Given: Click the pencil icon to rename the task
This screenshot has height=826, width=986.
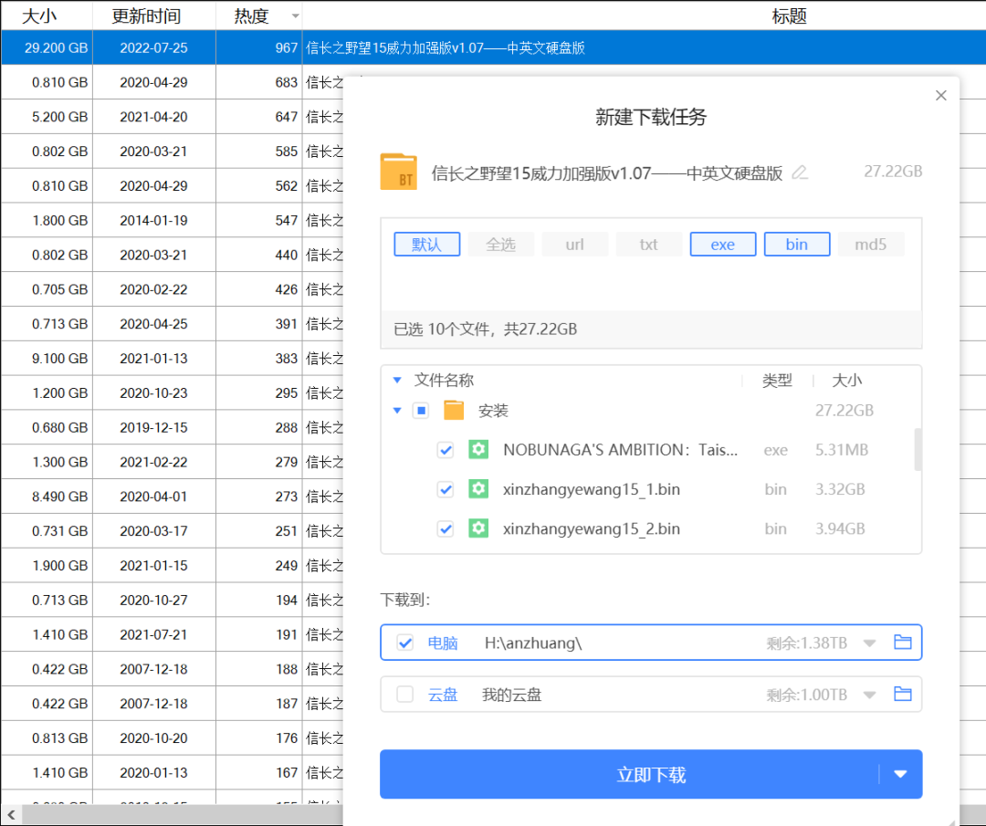Looking at the screenshot, I should (799, 173).
